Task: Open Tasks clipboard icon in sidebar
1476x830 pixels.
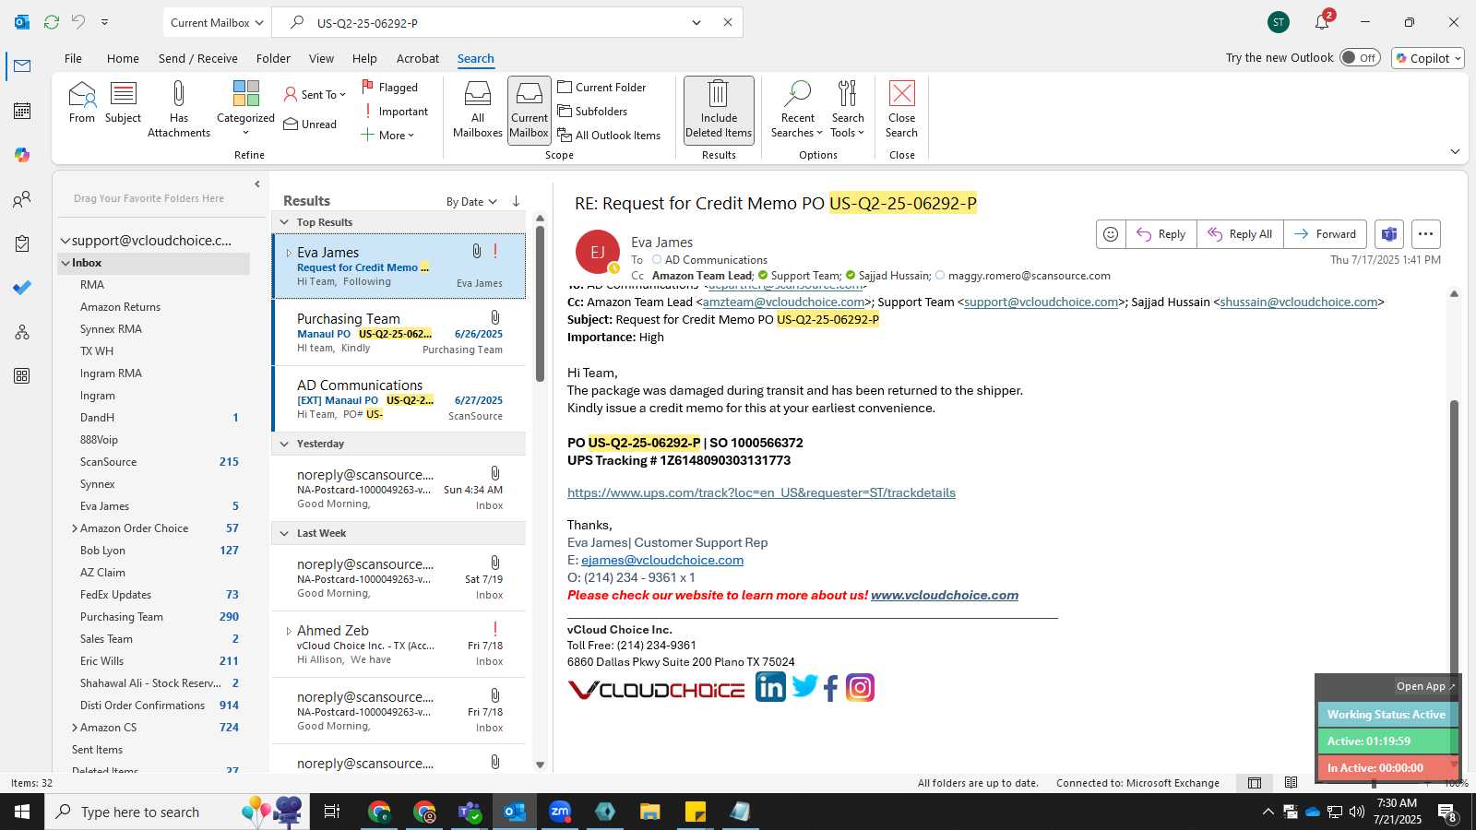Action: pos(22,243)
